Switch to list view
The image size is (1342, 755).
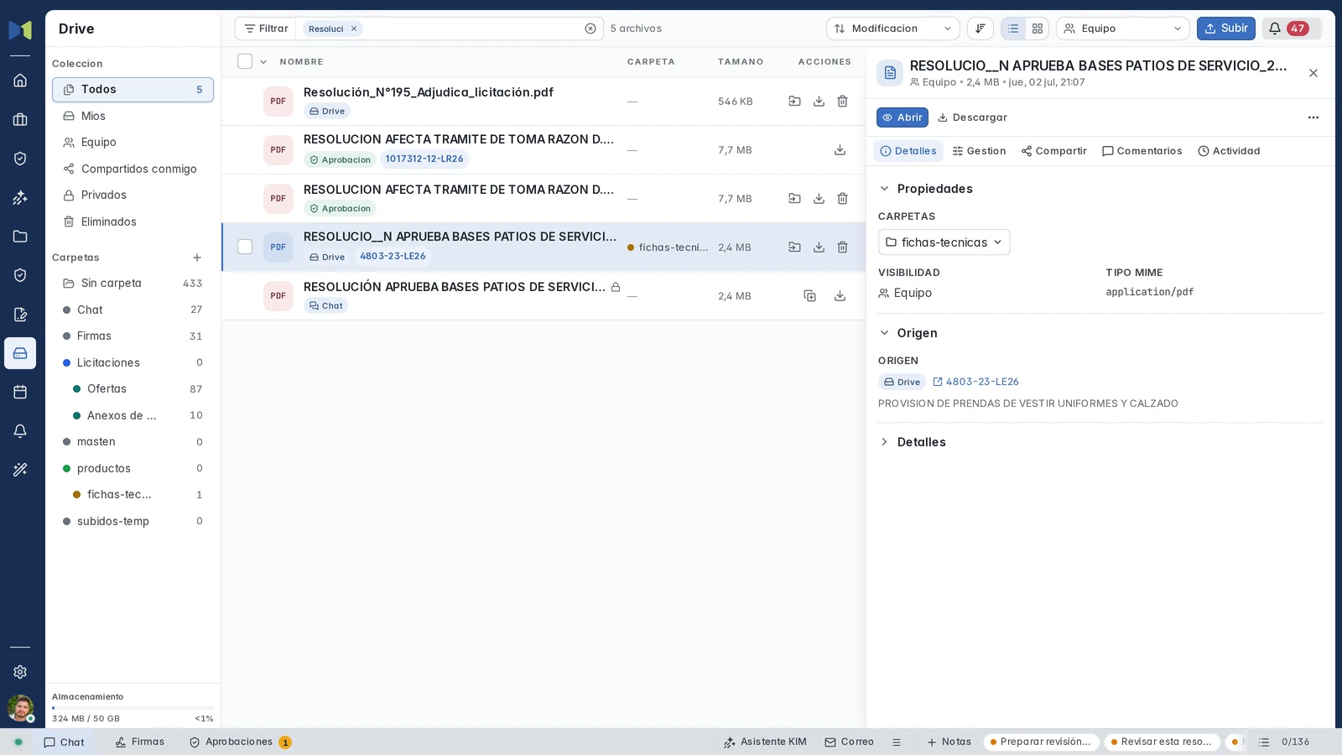click(1013, 29)
